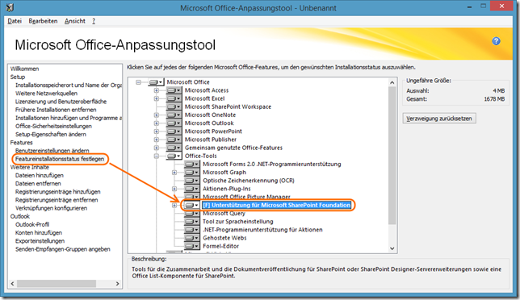
Task: Open Senden-Empfangen-Gruppen angeben section
Action: (63, 249)
